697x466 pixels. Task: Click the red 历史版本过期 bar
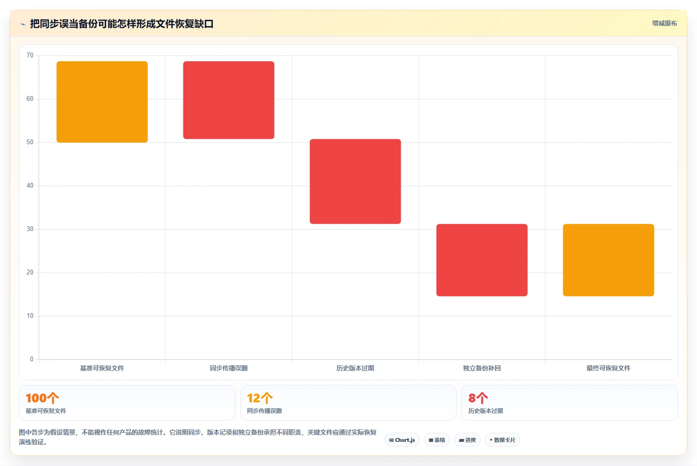point(355,181)
